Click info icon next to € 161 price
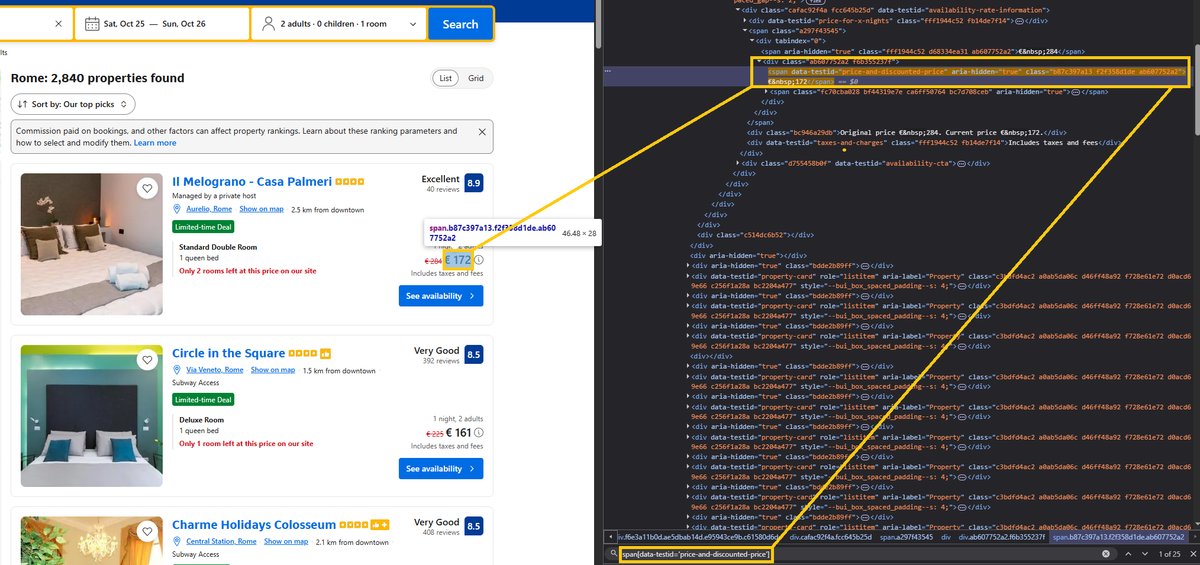 click(479, 432)
